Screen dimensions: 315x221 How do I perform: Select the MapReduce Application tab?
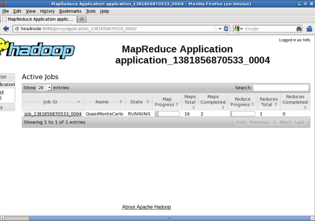pyautogui.click(x=39, y=19)
